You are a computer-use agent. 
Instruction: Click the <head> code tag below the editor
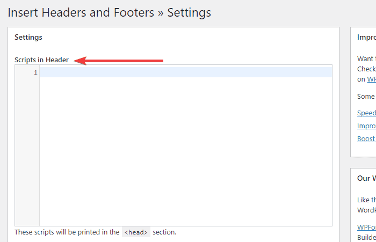136,232
